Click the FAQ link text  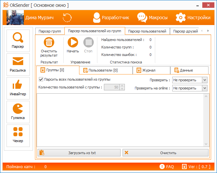pyautogui.click(x=170, y=167)
